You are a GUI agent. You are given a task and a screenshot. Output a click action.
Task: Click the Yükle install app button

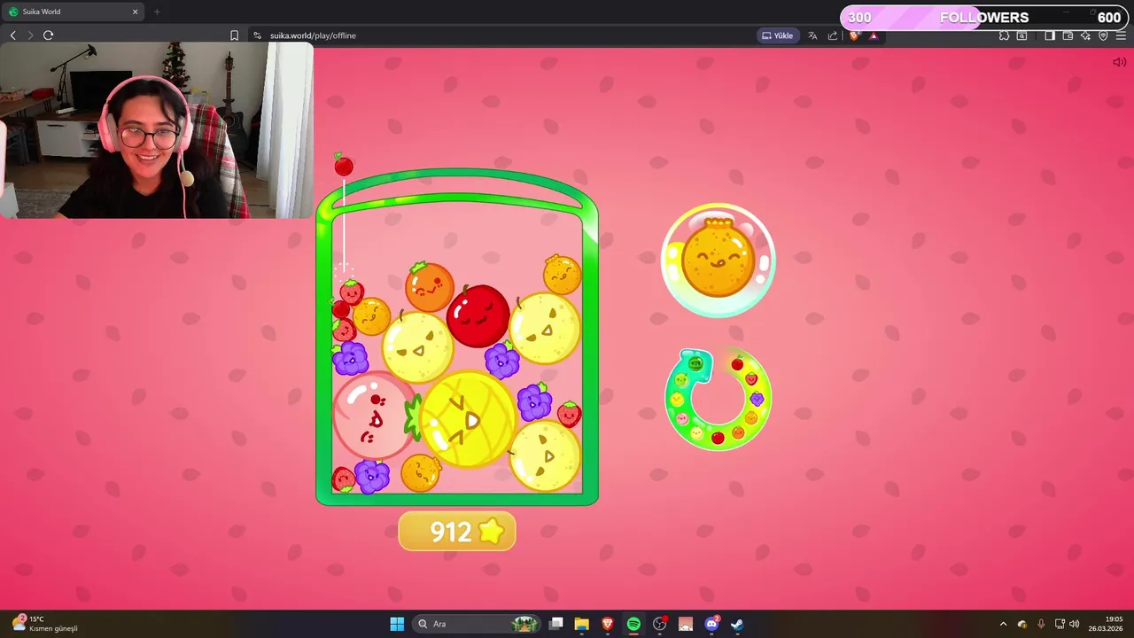point(777,35)
